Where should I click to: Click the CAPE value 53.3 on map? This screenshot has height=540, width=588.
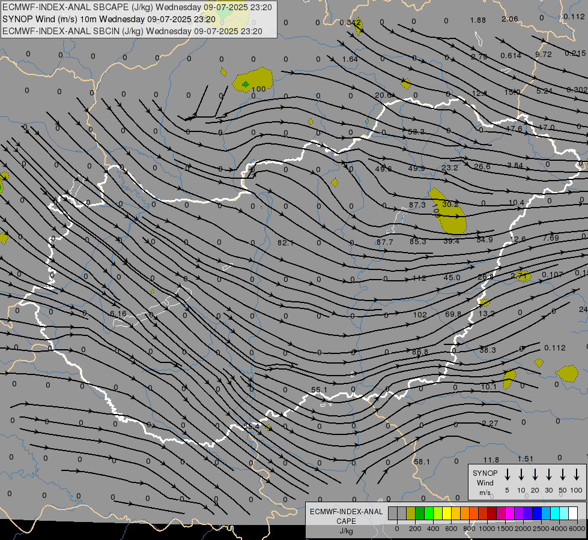tap(416, 131)
